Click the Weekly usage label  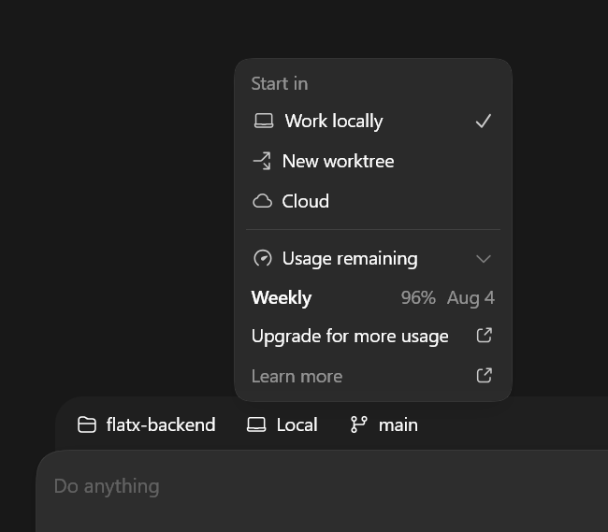[282, 297]
